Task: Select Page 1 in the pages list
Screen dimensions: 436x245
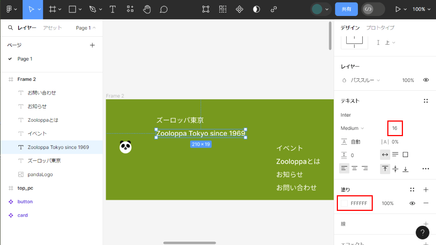Action: tap(51, 59)
